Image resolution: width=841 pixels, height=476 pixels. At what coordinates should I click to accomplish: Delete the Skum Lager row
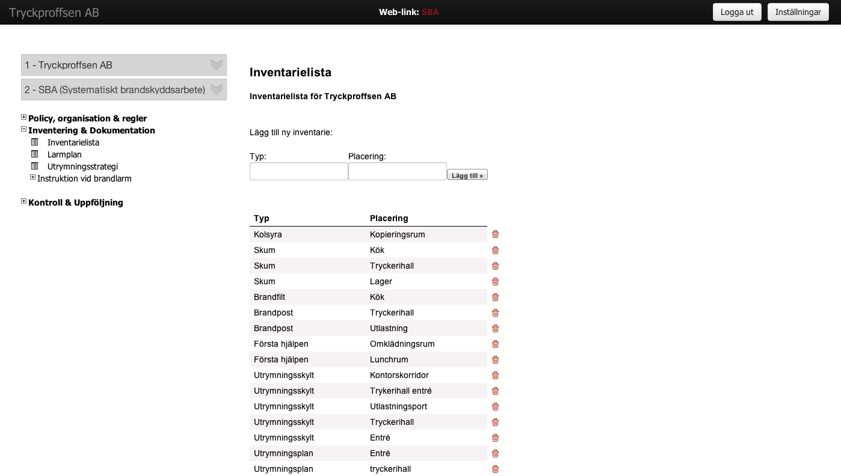[x=496, y=281]
